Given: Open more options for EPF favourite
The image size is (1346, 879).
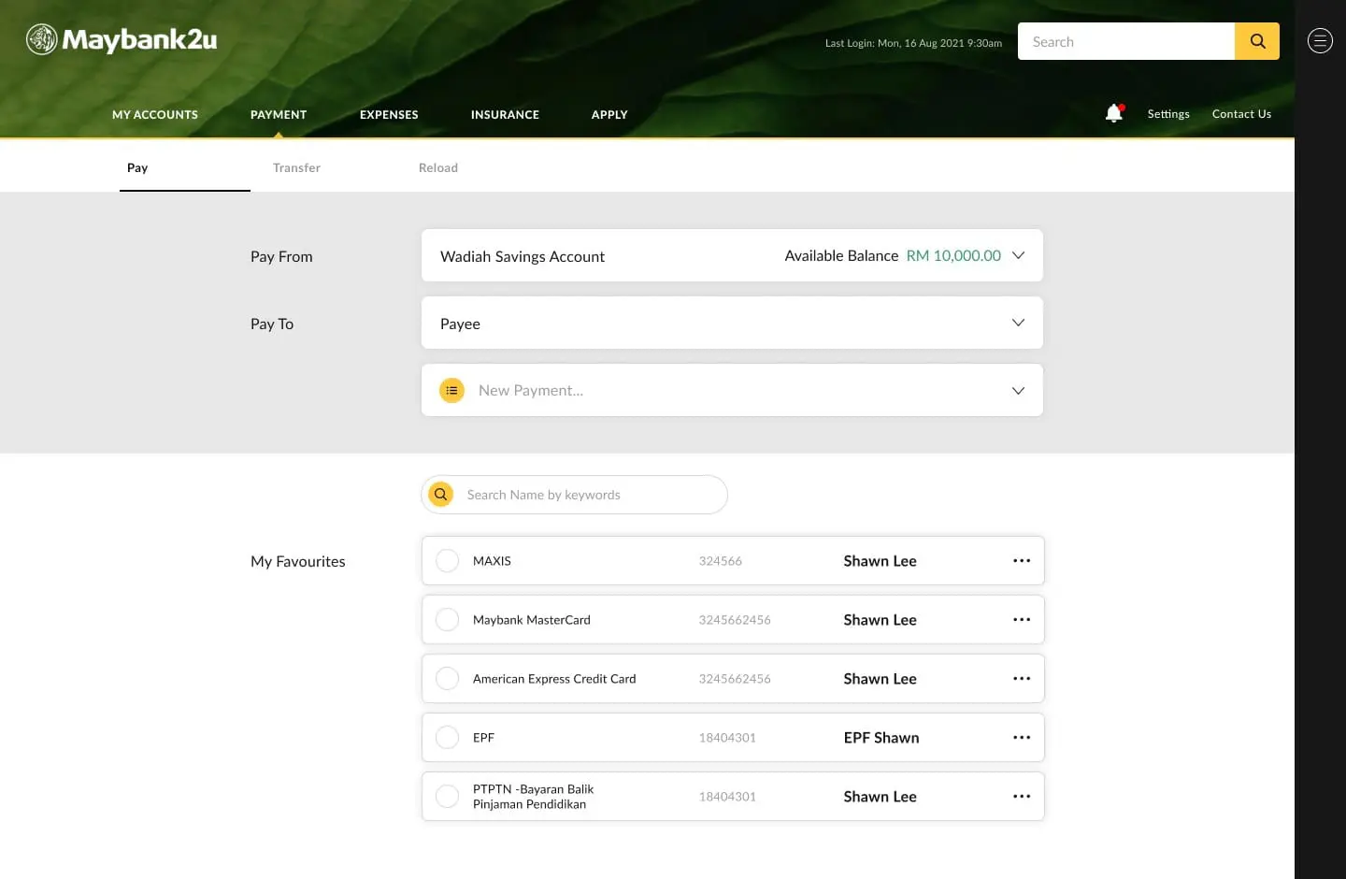Looking at the screenshot, I should tap(1021, 738).
